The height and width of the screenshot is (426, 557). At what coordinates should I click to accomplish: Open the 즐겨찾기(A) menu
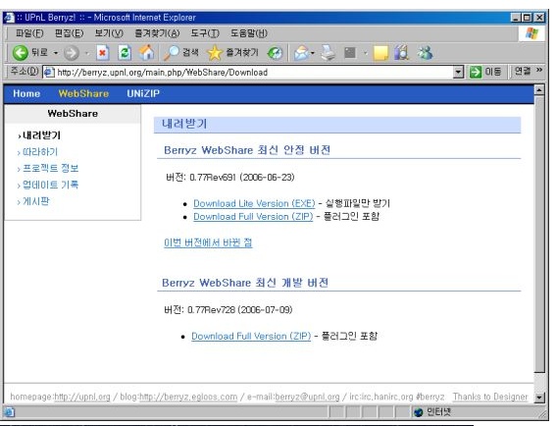click(157, 33)
